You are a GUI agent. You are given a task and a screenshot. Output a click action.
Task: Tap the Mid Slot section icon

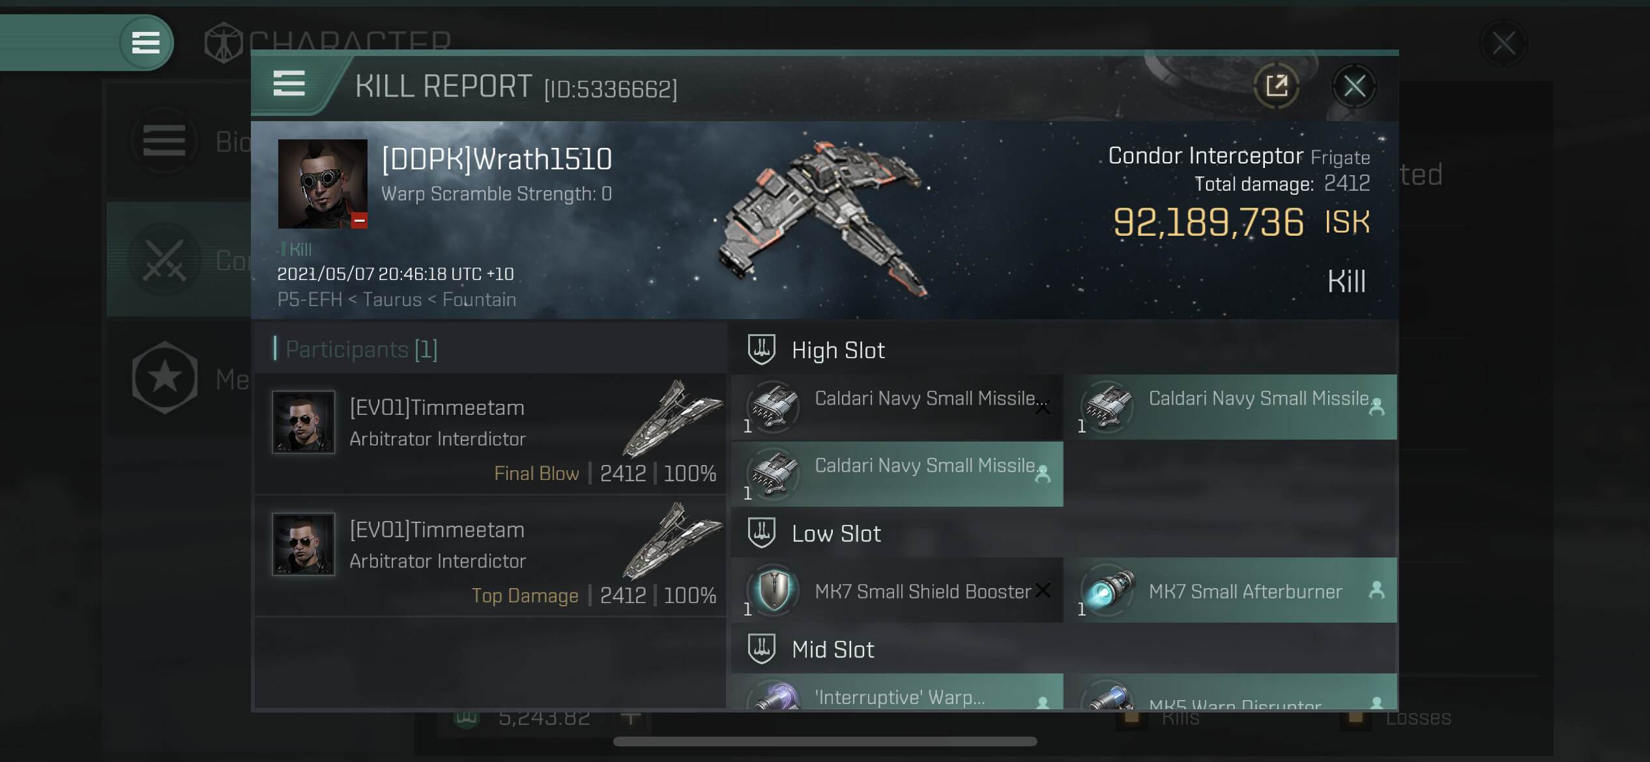761,649
